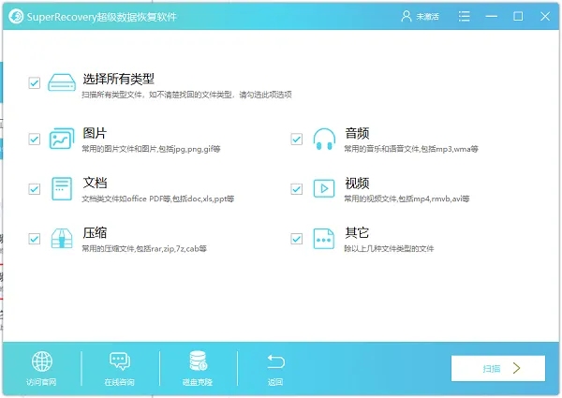
Task: Click the 访问官网 label text
Action: (41, 382)
